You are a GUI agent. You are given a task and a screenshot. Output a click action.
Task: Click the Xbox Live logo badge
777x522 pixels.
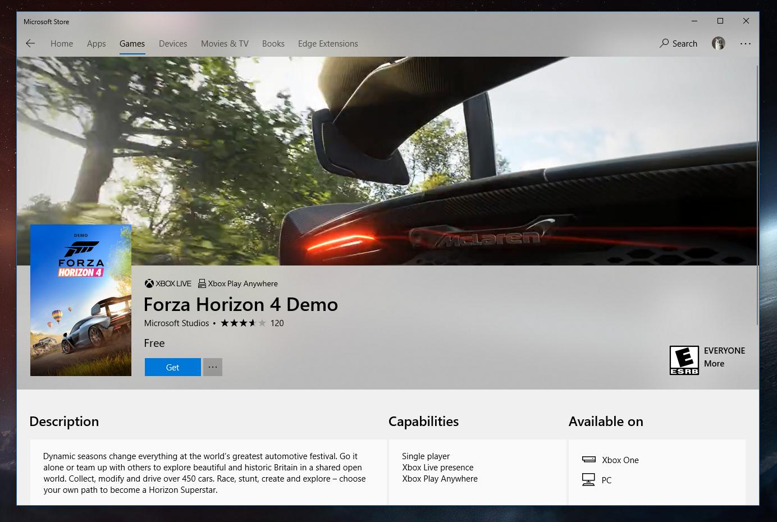168,283
